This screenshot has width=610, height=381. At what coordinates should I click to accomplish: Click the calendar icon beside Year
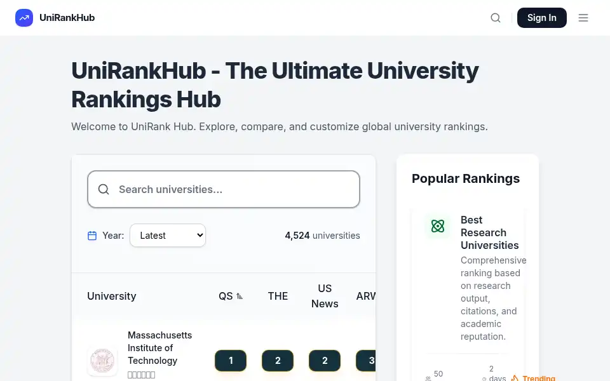[91, 236]
